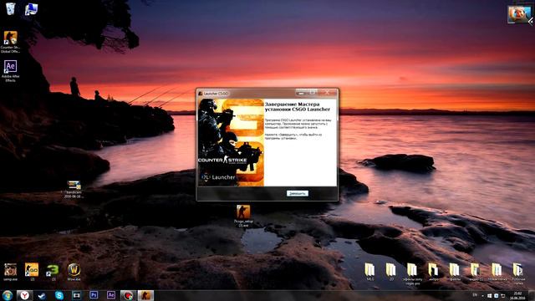The image size is (535, 301).
Task: Open the red round app on taskbar
Action: (x=128, y=295)
